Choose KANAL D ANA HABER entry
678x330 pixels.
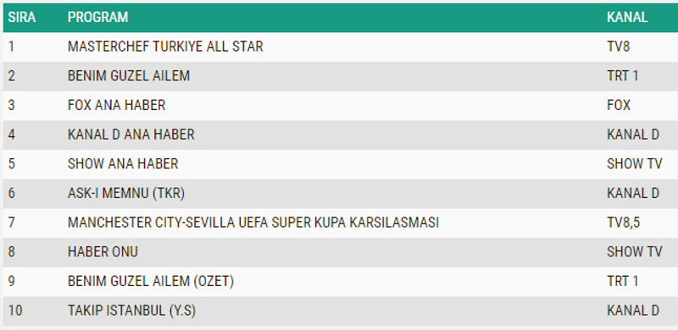coord(131,135)
